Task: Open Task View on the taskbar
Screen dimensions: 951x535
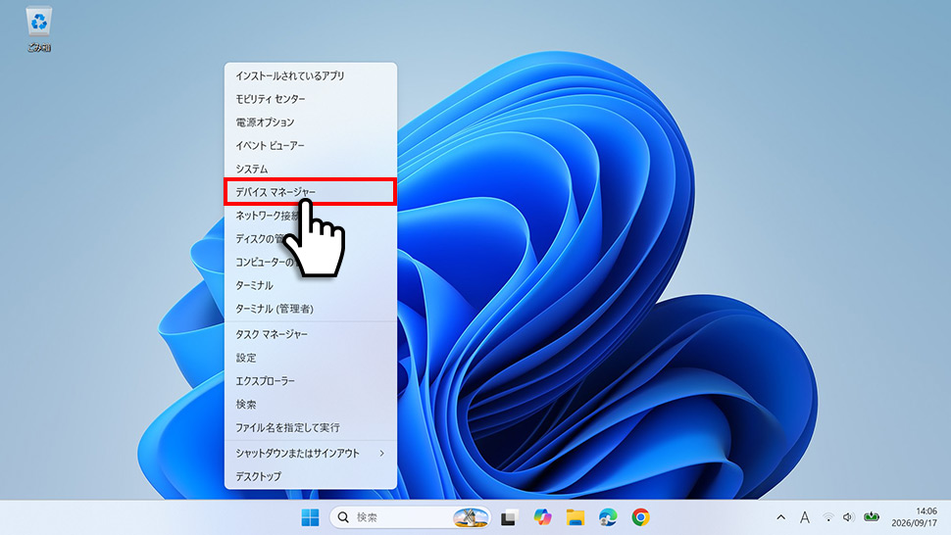Action: pos(508,517)
